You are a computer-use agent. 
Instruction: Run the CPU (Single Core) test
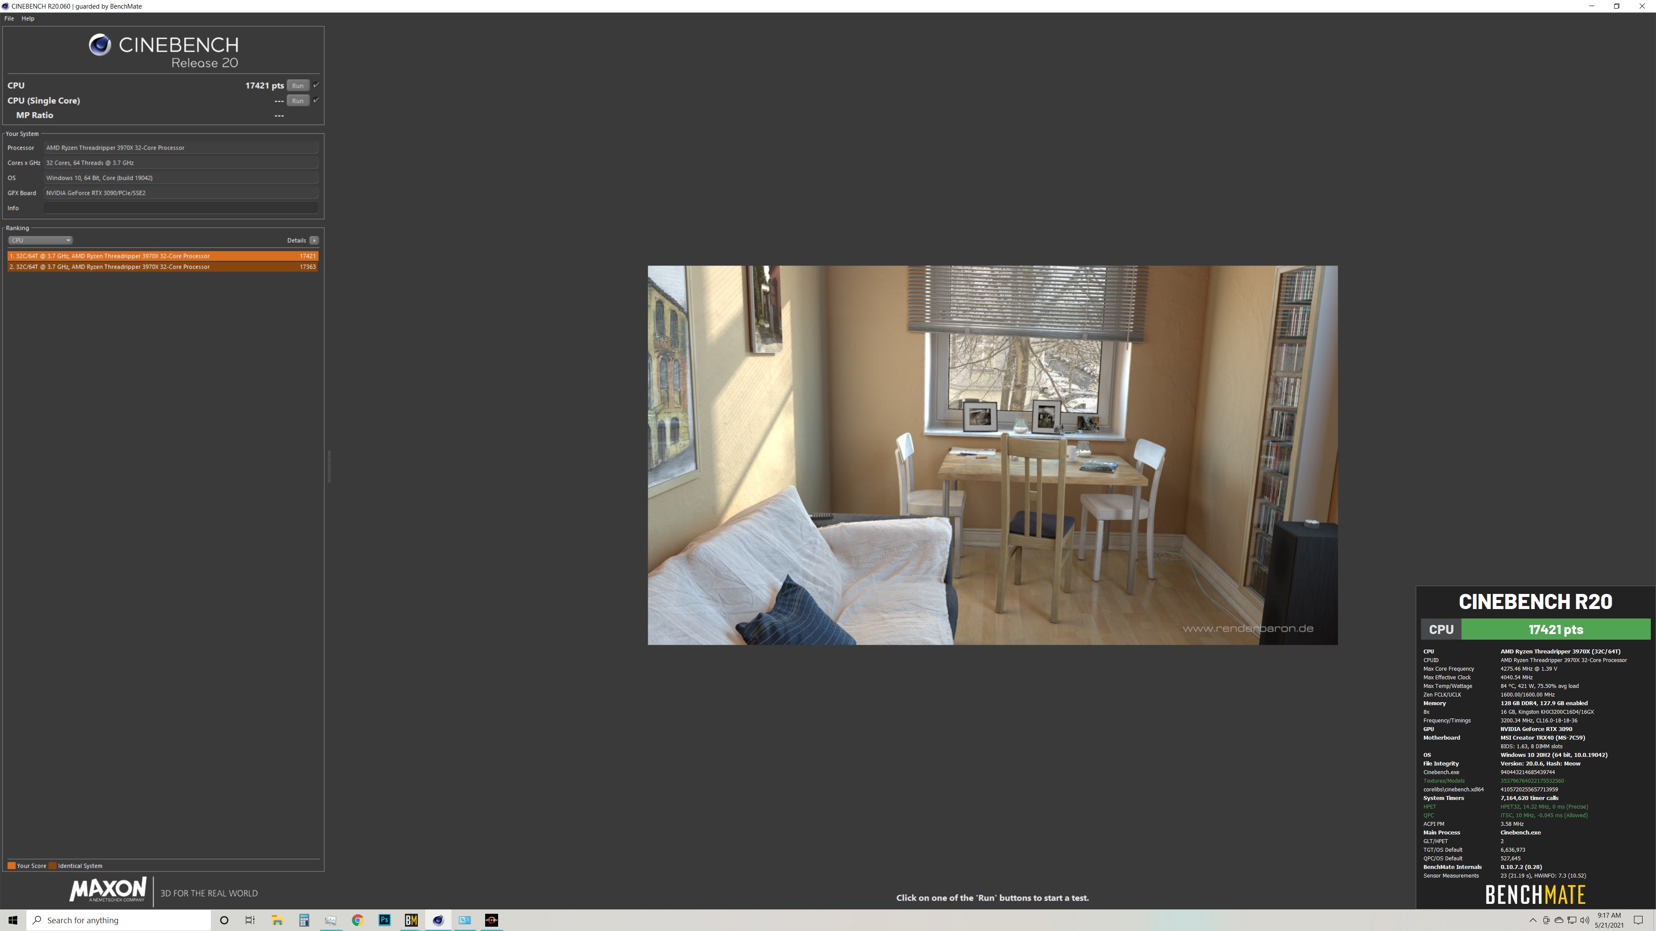click(298, 100)
